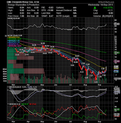Click the RSI 63.80 axis tag
121x123 pixels.
click(117, 24)
